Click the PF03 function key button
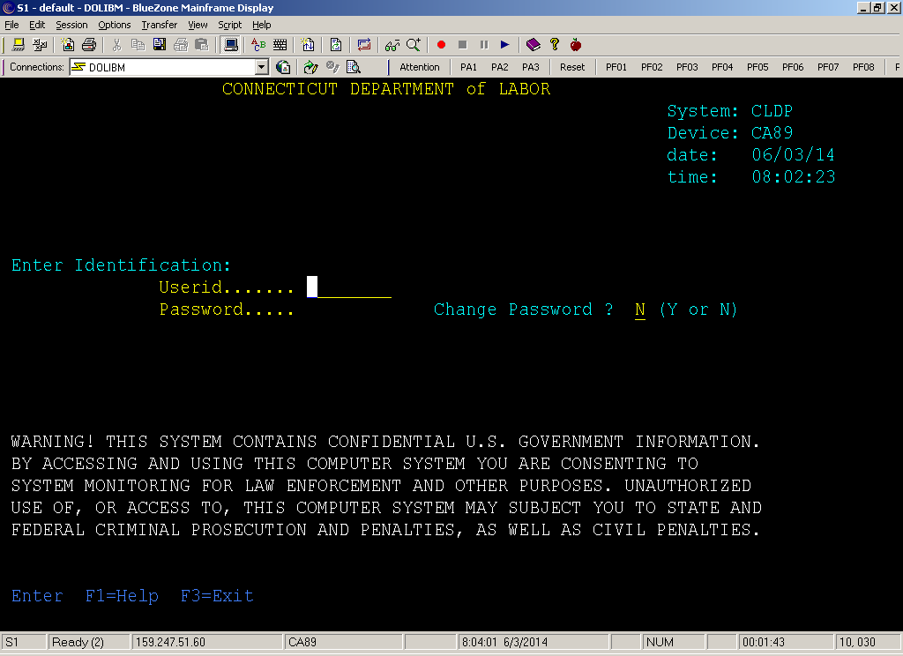Image resolution: width=903 pixels, height=656 pixels. pyautogui.click(x=687, y=67)
